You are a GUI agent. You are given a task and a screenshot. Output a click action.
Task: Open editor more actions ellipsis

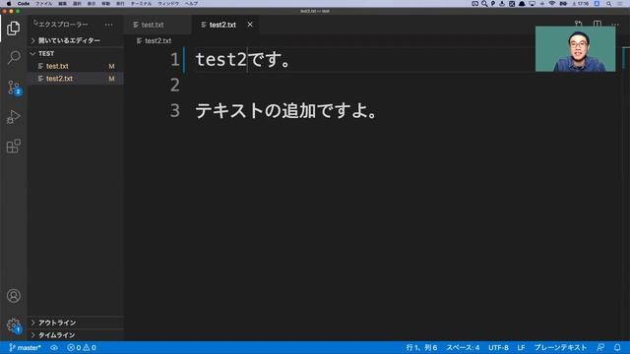(615, 25)
